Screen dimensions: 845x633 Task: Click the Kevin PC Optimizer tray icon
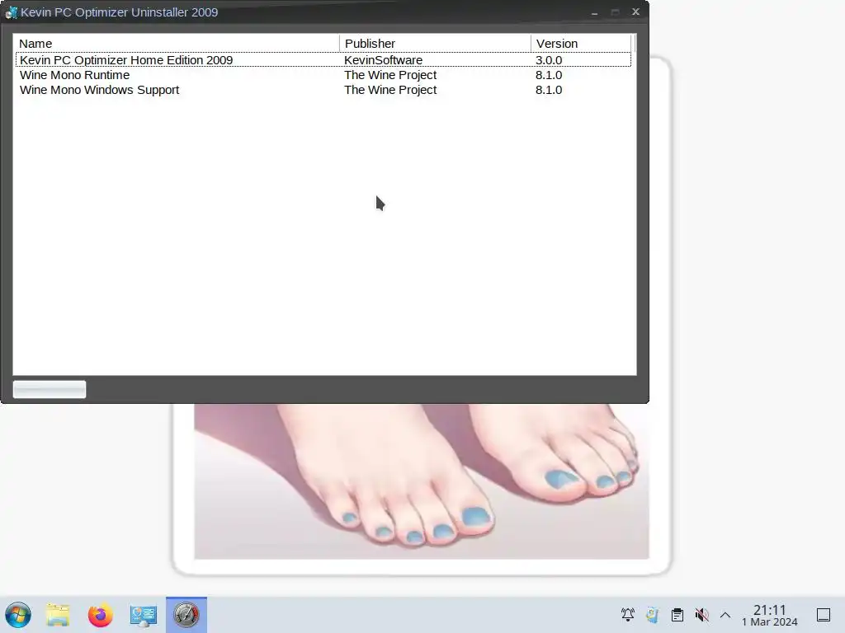click(x=653, y=615)
